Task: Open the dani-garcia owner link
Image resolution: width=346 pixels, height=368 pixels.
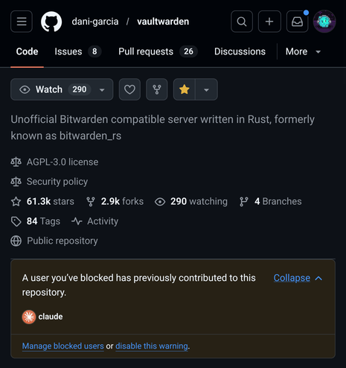Action: pyautogui.click(x=95, y=22)
